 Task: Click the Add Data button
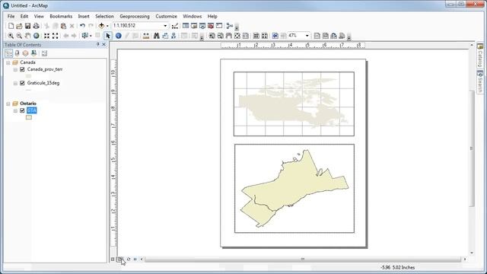click(101, 26)
